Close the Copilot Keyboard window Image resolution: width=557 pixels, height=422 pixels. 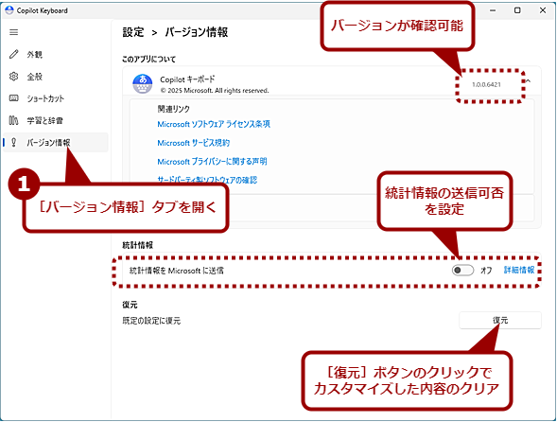point(543,10)
